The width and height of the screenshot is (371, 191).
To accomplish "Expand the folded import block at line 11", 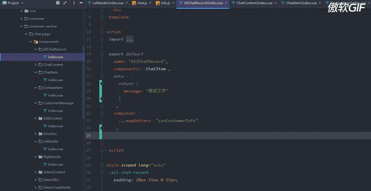I will (x=102, y=39).
